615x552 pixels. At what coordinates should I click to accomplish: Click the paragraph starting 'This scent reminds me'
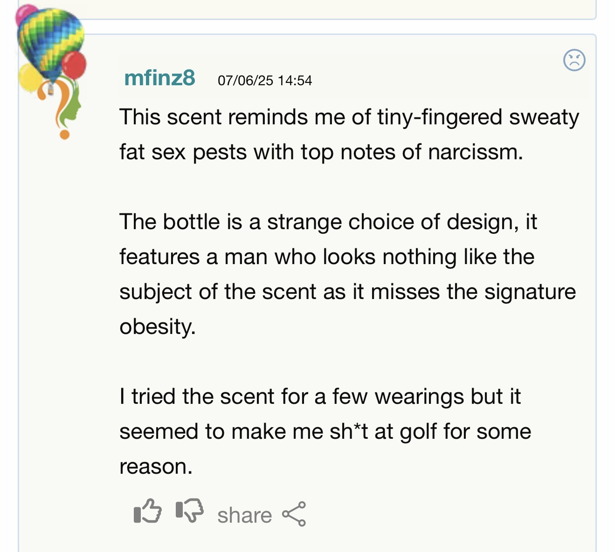[x=349, y=135]
